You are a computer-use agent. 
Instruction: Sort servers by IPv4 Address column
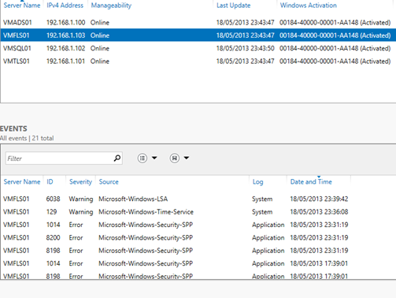click(x=65, y=6)
